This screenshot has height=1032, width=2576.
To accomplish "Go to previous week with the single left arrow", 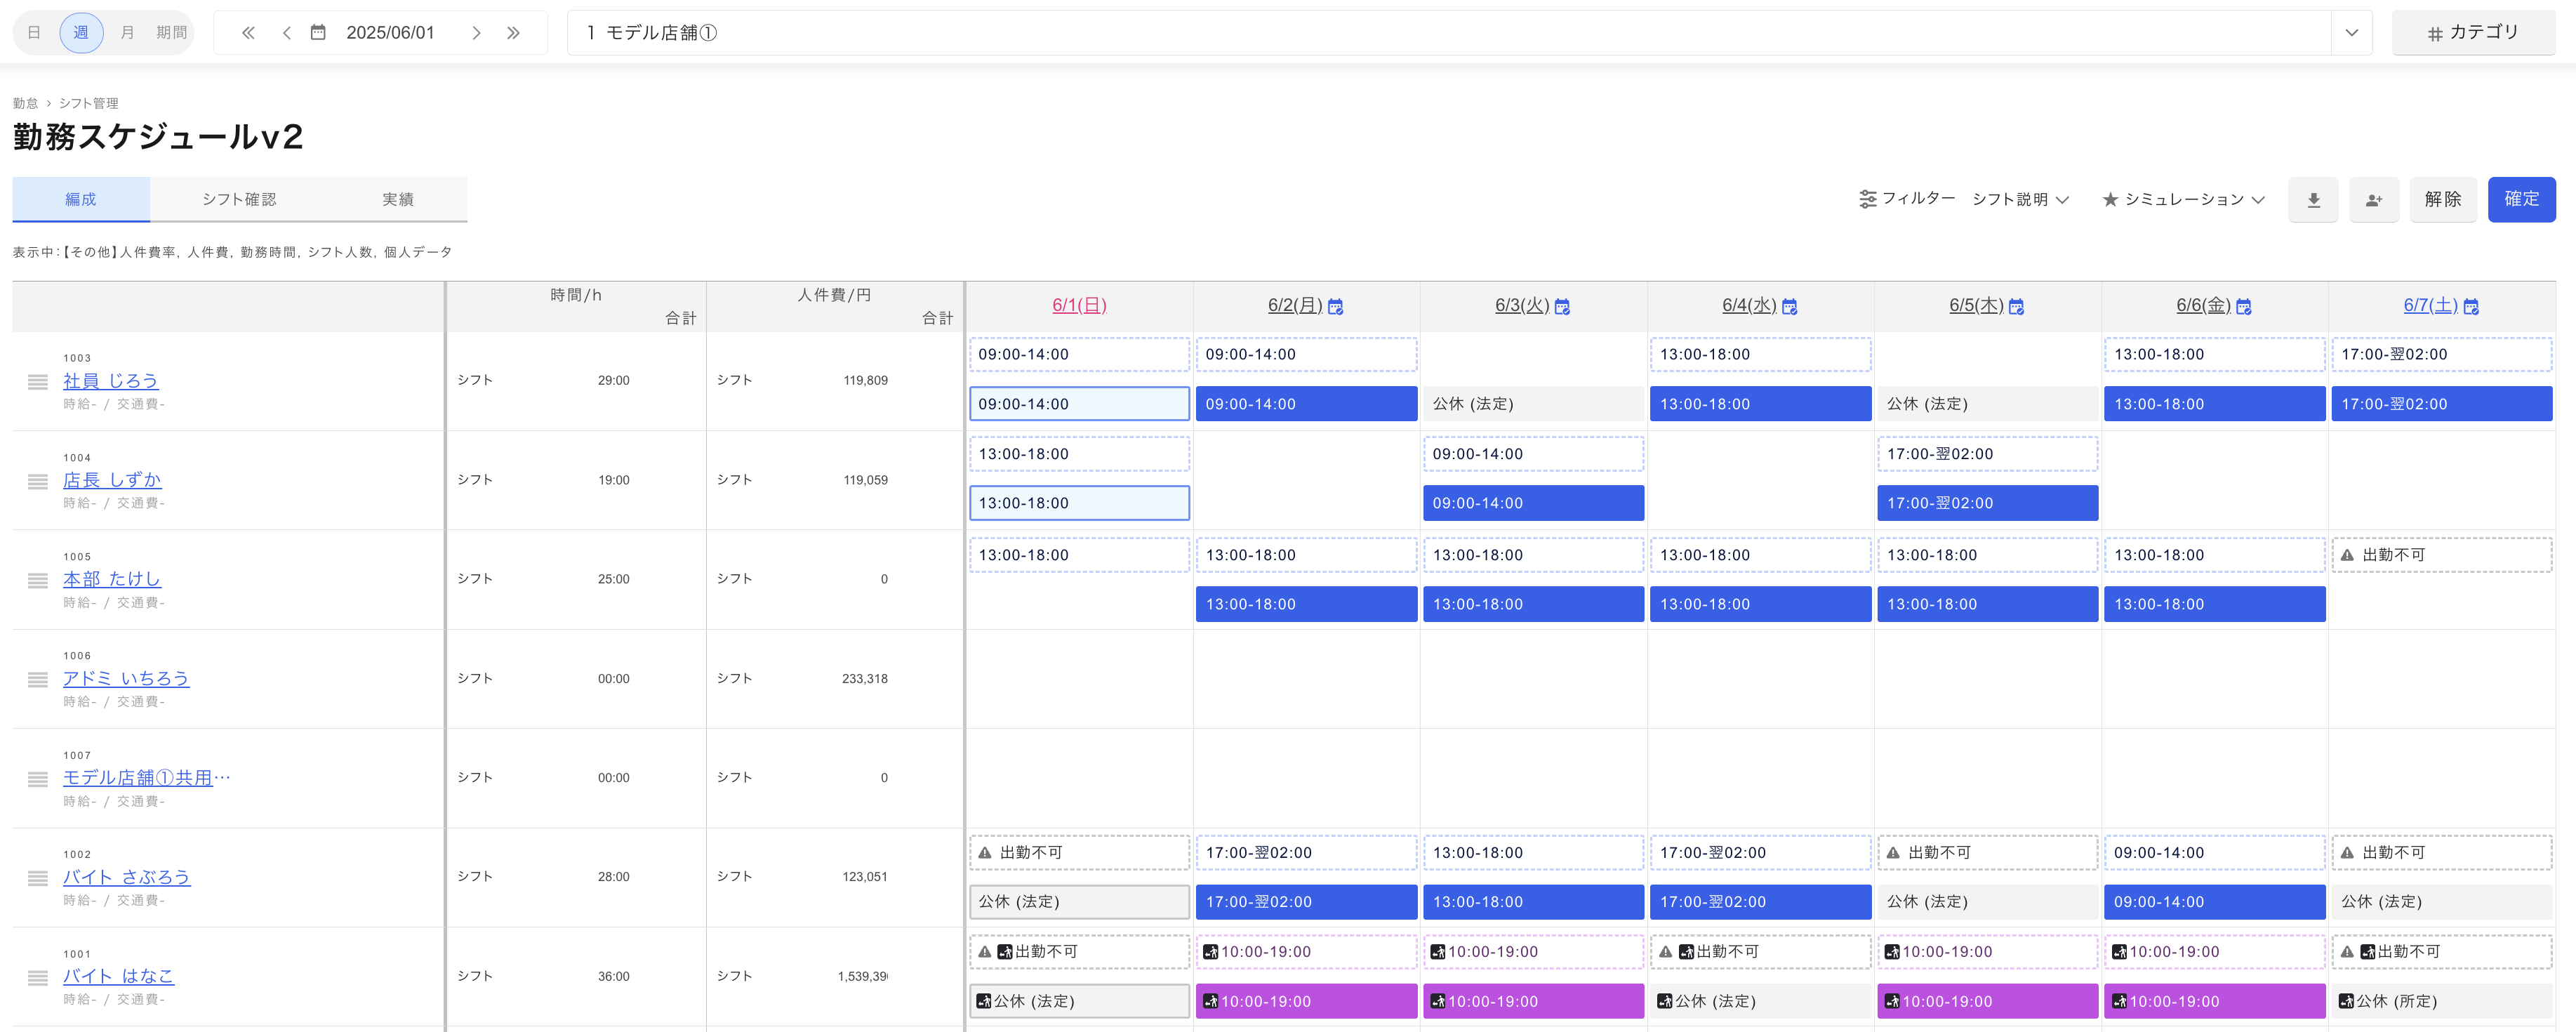I will tap(287, 33).
